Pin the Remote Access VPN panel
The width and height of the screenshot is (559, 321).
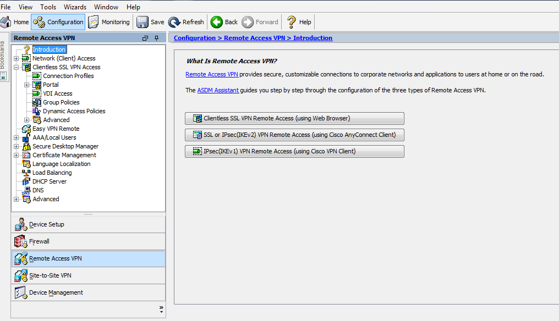tap(156, 38)
